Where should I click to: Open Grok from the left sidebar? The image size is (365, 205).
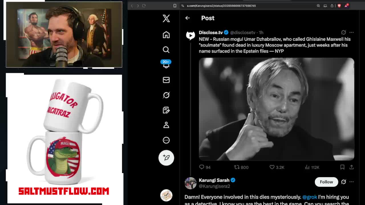coord(166,95)
